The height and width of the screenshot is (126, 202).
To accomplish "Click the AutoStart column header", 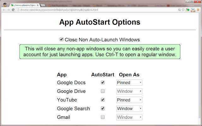I will click(x=103, y=75).
